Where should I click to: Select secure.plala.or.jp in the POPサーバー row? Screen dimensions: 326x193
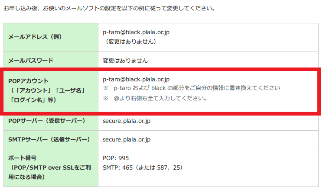coord(127,120)
